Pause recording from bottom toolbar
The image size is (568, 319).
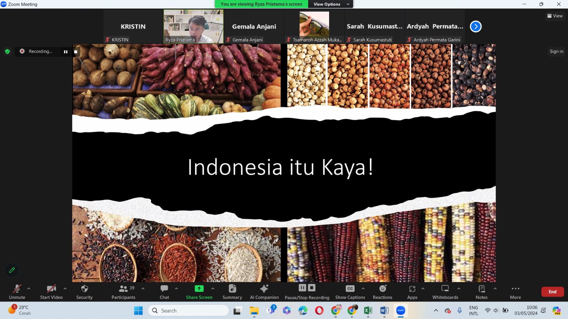click(x=302, y=288)
